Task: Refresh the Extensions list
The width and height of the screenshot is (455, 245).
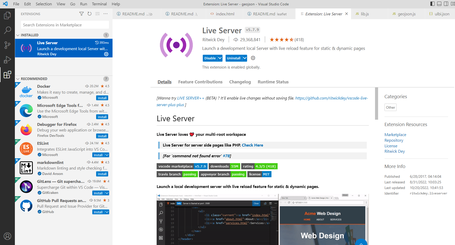Action: (89, 14)
